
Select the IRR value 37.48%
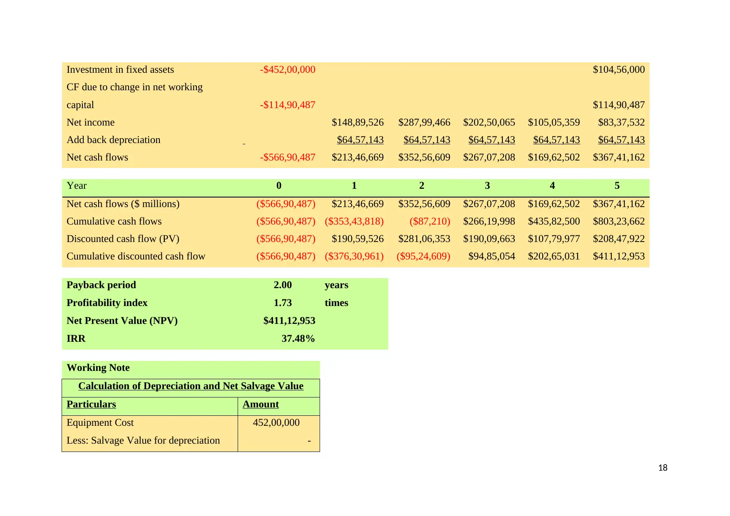(298, 338)
